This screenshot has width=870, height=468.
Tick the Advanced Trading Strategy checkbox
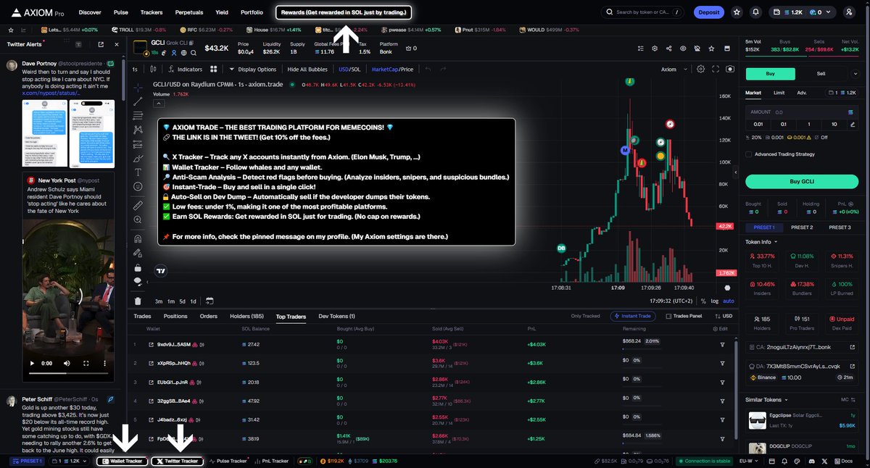coord(749,154)
